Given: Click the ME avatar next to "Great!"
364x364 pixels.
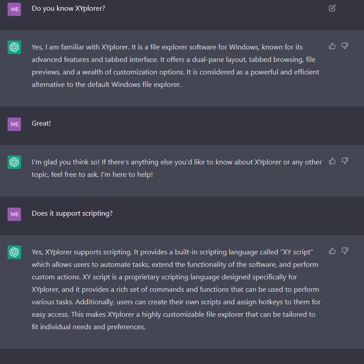Looking at the screenshot, I should [x=14, y=124].
